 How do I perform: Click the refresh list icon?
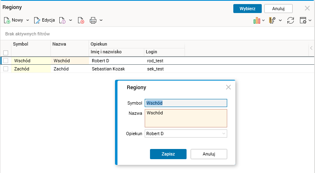tap(291, 20)
